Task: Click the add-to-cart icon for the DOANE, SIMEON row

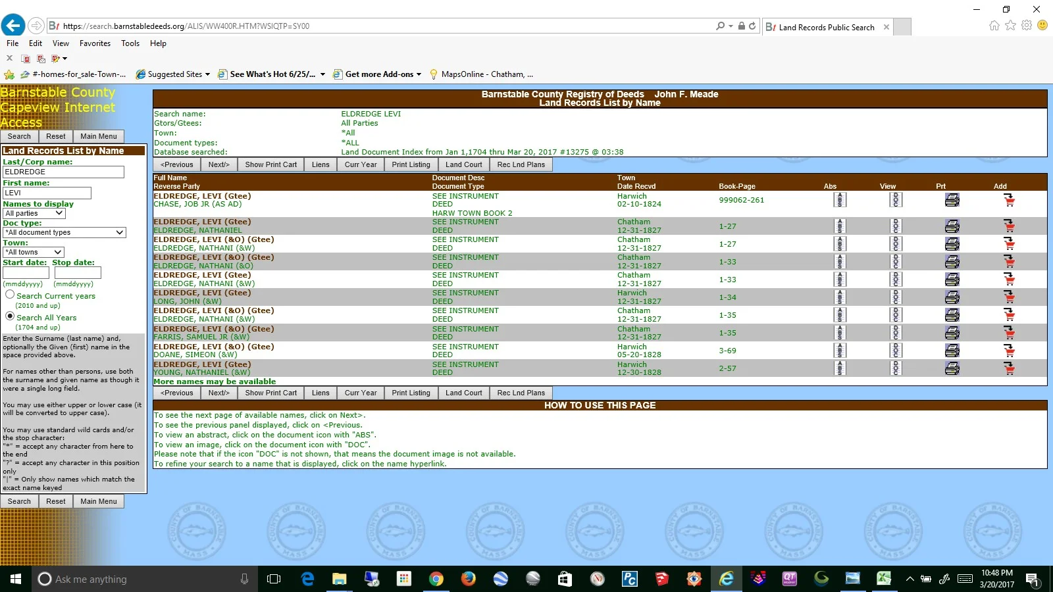Action: click(1009, 350)
